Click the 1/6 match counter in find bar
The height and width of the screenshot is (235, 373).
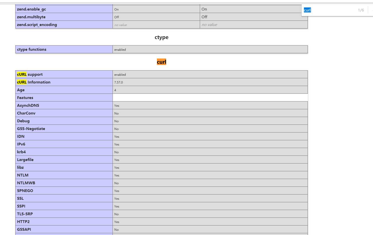361,10
